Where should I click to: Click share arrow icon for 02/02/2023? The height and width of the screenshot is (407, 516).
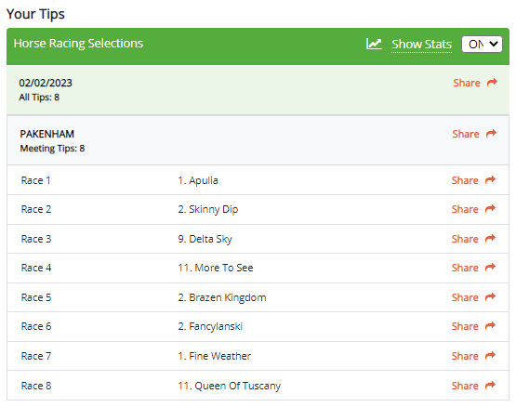tap(492, 83)
